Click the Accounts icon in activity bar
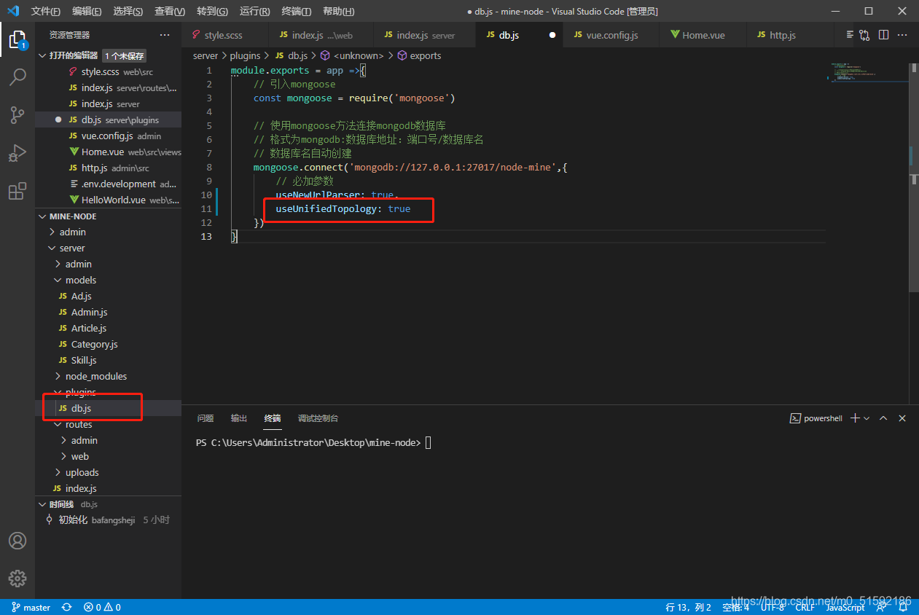This screenshot has width=919, height=615. pos(17,541)
